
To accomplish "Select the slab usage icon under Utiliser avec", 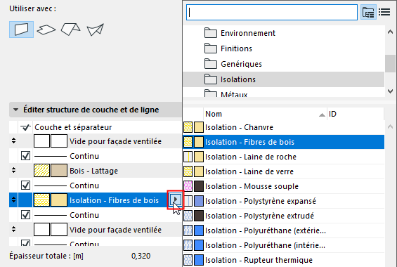I will (46, 30).
